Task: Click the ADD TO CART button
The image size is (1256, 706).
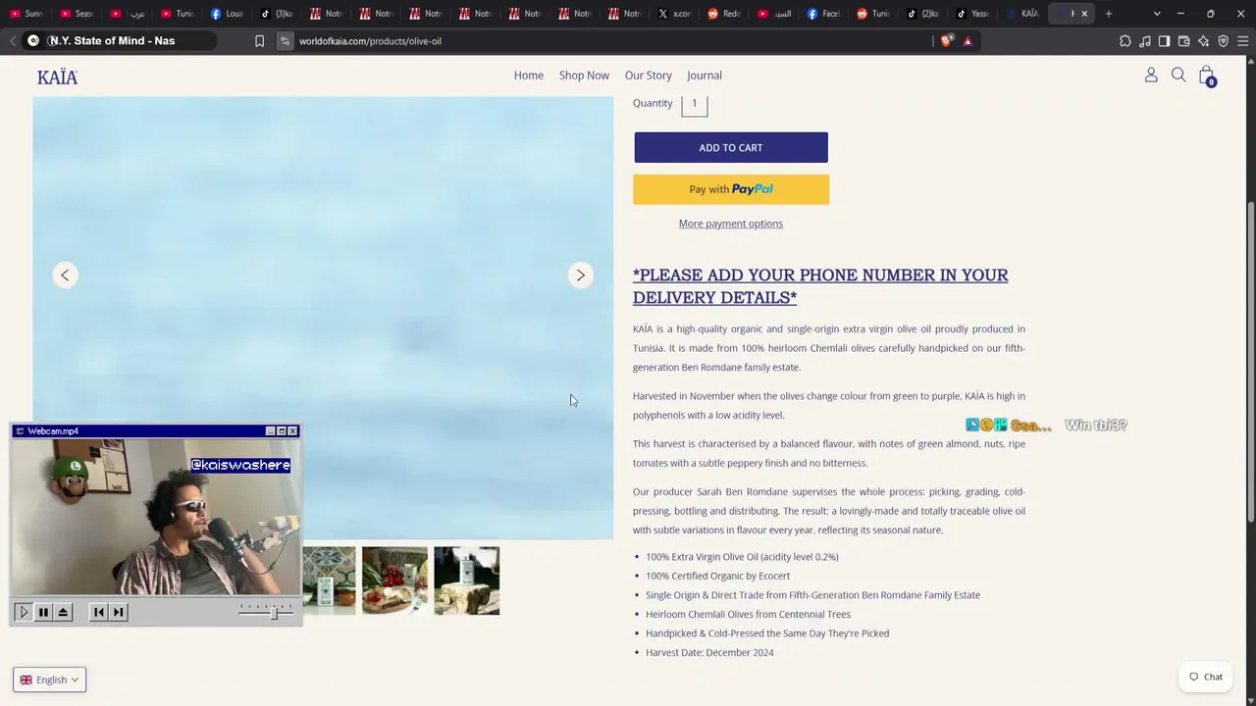Action: (731, 148)
